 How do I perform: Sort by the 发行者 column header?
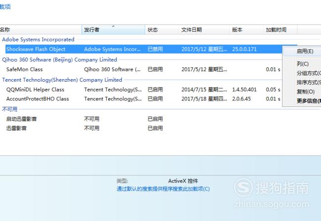[x=113, y=30]
